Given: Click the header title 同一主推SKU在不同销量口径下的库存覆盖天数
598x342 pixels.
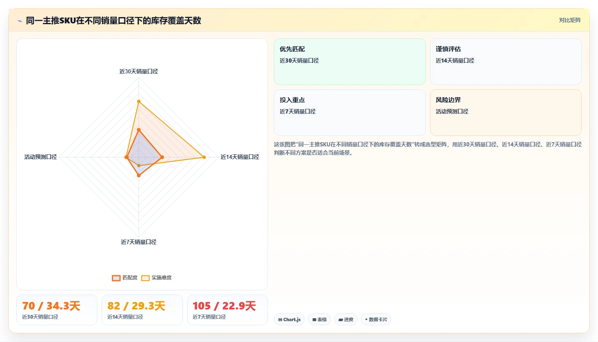Looking at the screenshot, I should click(x=113, y=20).
